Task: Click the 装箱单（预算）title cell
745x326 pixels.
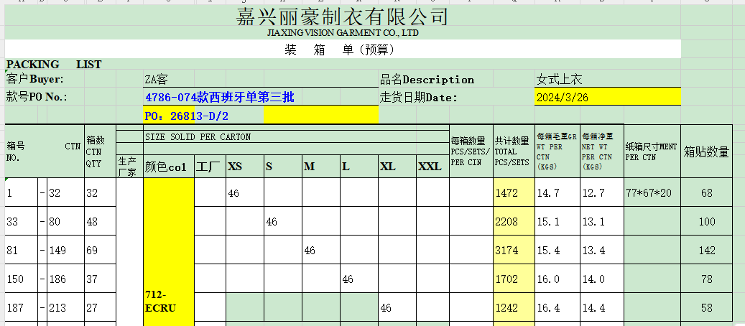Action: coord(340,50)
